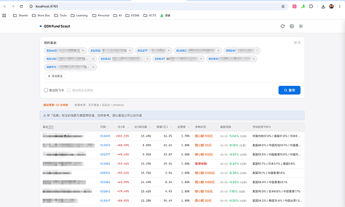Sort table by 申购状态 column
345x207 pixels.
click(202, 127)
